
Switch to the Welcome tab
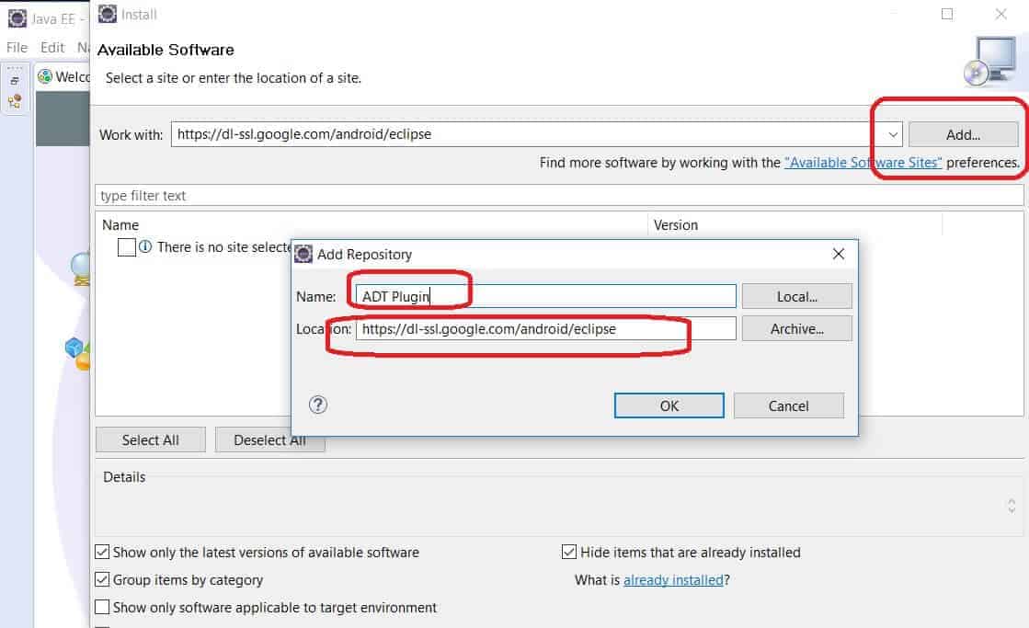click(x=63, y=77)
